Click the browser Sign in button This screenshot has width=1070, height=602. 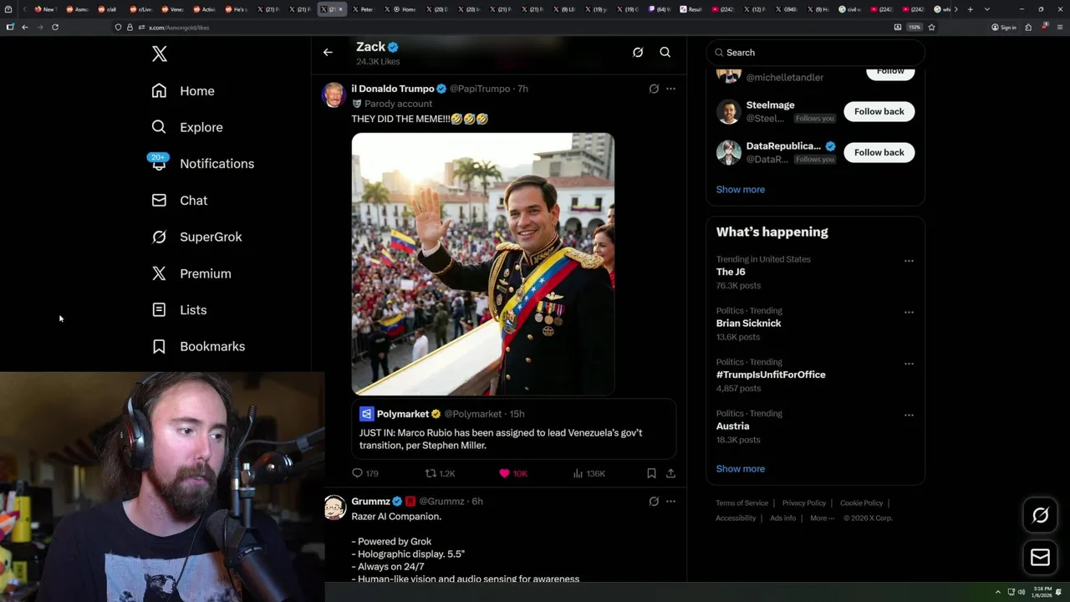1004,27
